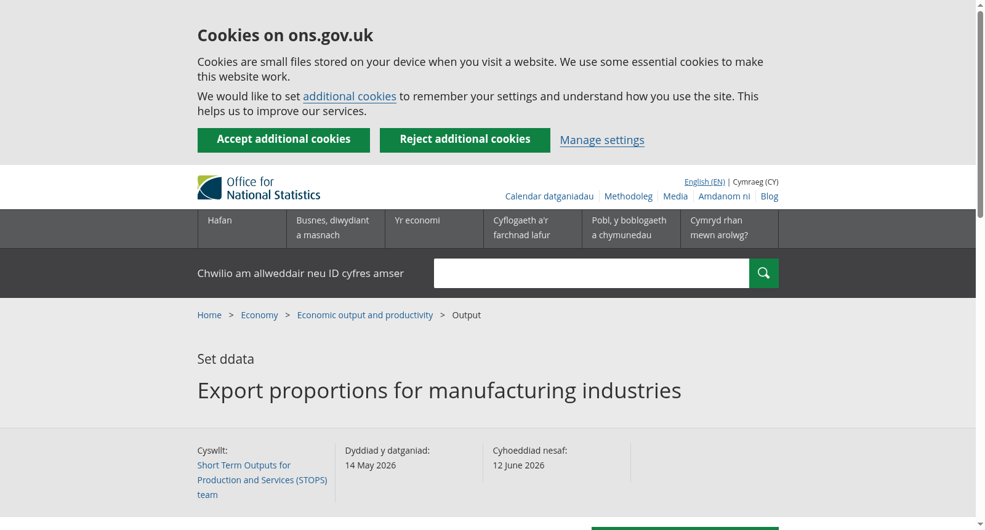Click the 'Cymraeg (CY)' language text
This screenshot has width=985, height=530.
(x=755, y=182)
